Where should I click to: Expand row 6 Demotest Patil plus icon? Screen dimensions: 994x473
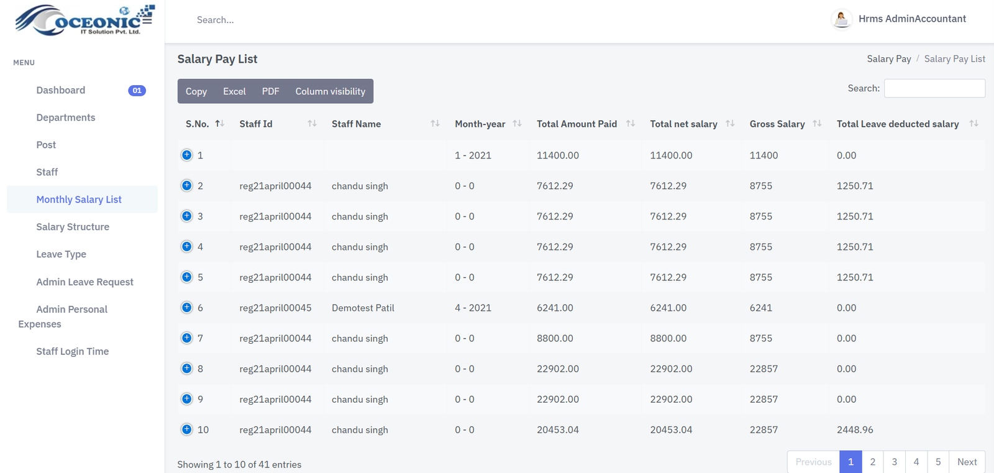pyautogui.click(x=186, y=307)
